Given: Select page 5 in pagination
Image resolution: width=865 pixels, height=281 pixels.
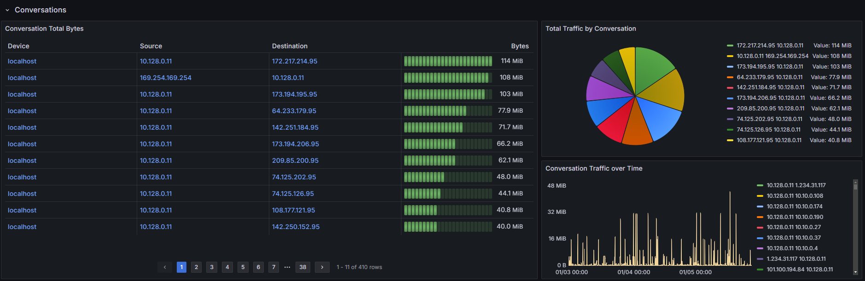Looking at the screenshot, I should (x=243, y=267).
